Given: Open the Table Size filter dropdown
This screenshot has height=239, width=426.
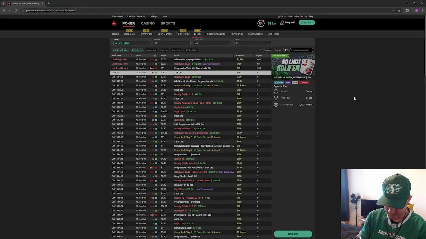Looking at the screenshot, I should [x=212, y=43].
